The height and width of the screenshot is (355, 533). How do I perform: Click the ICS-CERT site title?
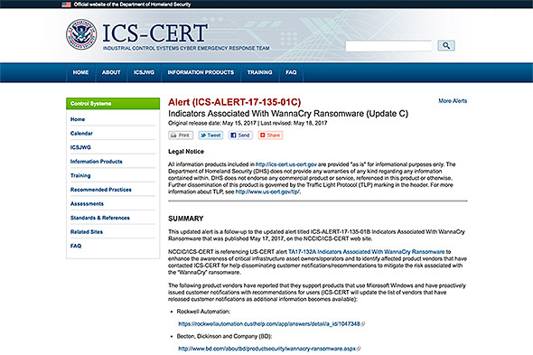coord(155,33)
